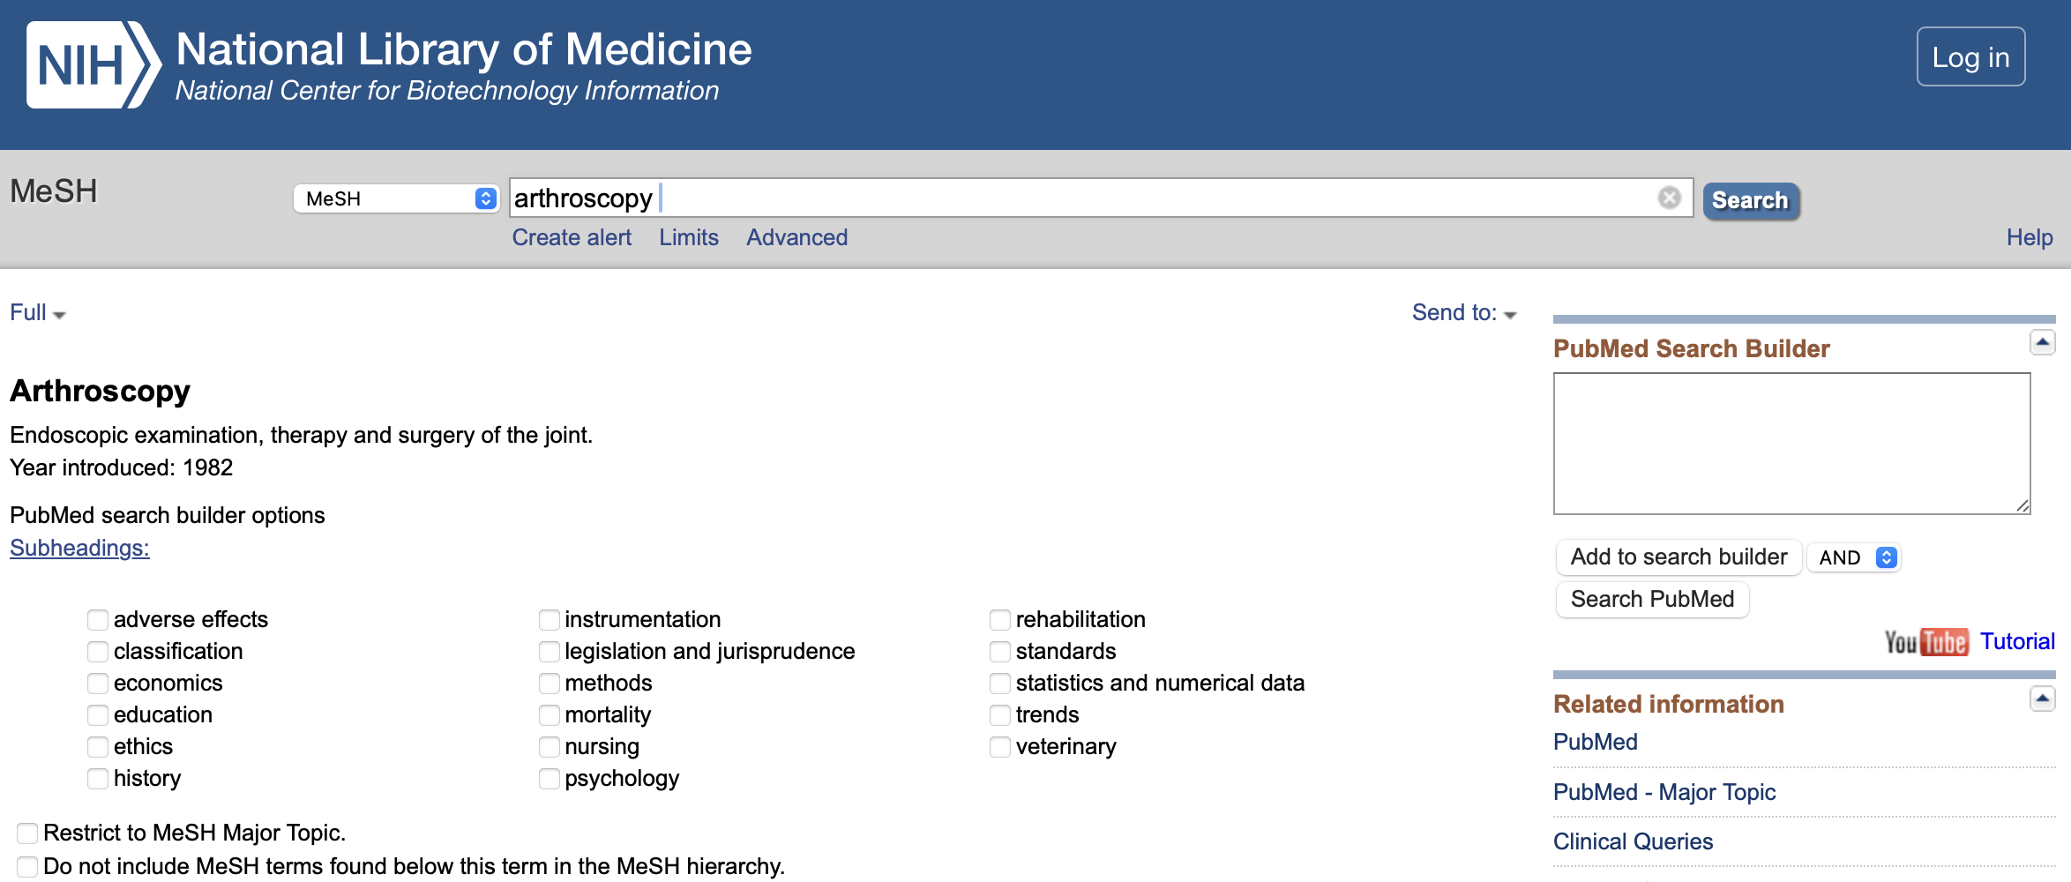Collapse the PubMed Search Builder panel
The height and width of the screenshot is (882, 2071).
coord(2042,342)
